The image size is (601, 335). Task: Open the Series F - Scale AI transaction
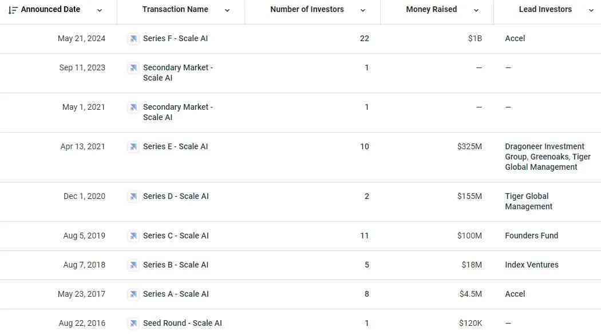tap(175, 38)
